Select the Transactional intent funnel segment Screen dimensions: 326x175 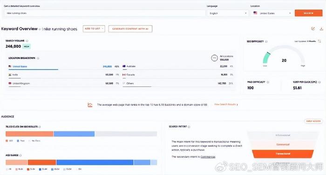click(283, 154)
